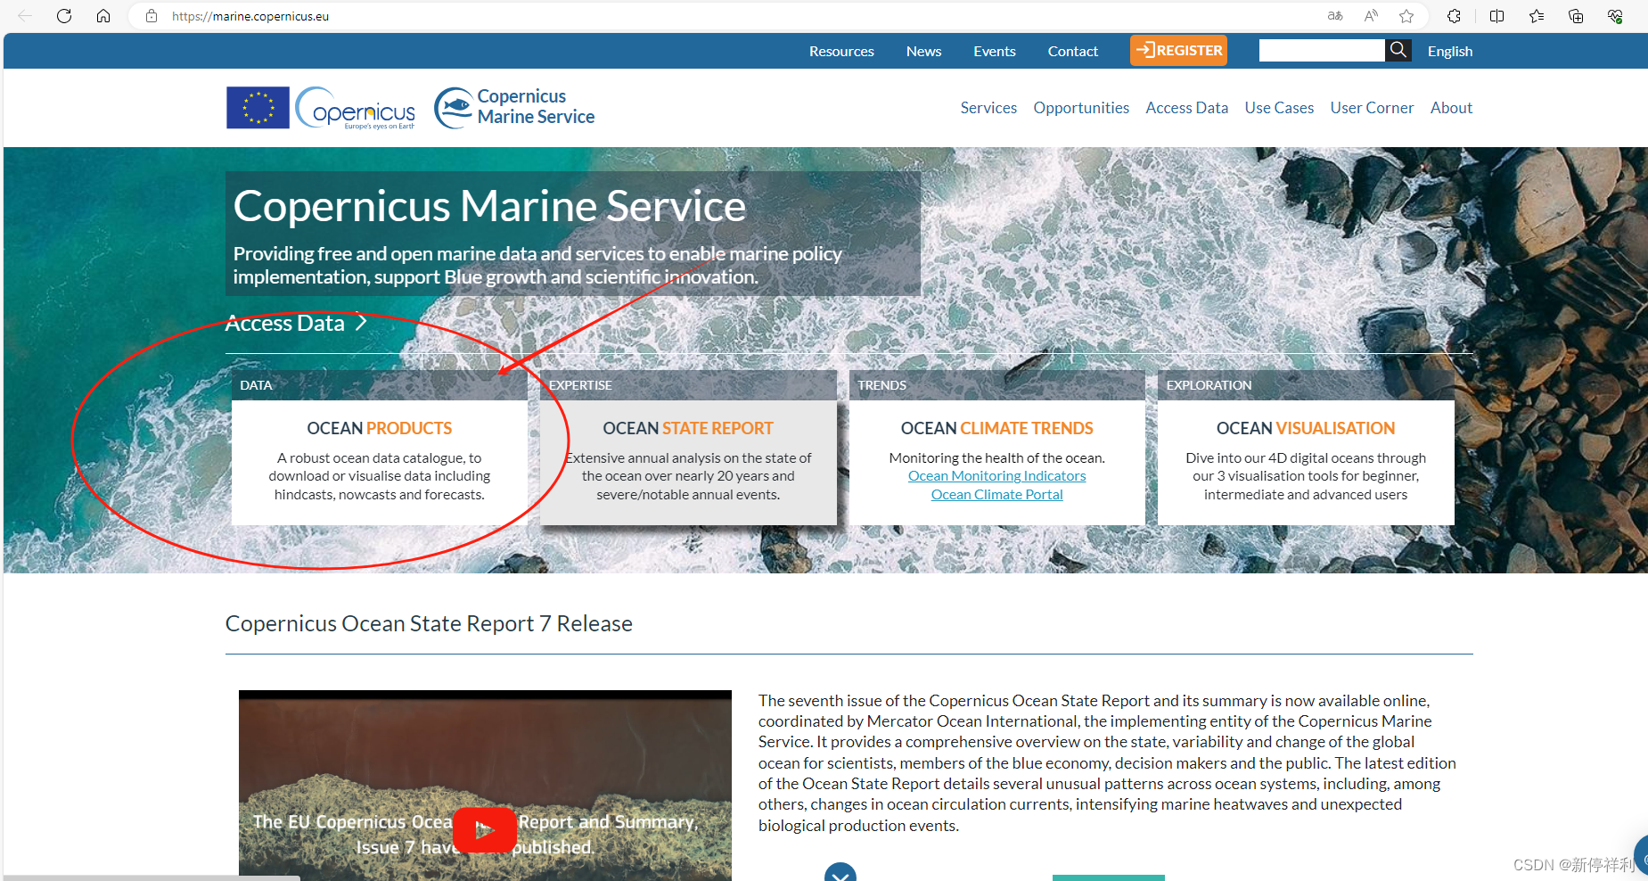Click the EXPERTISE card header label
Image resolution: width=1648 pixels, height=881 pixels.
click(580, 385)
